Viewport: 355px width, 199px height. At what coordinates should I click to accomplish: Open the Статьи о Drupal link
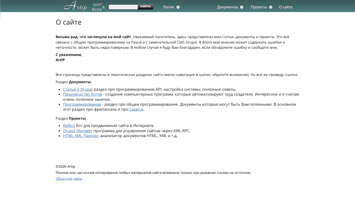click(x=78, y=89)
